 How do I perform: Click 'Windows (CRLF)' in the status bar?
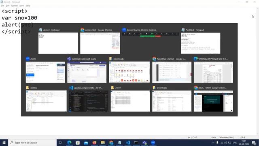[x=227, y=137]
